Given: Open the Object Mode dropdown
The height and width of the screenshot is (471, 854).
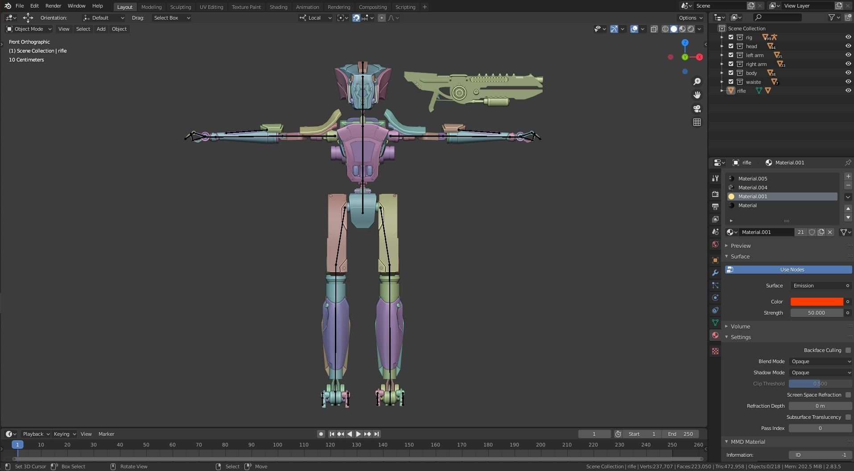Looking at the screenshot, I should click(29, 29).
